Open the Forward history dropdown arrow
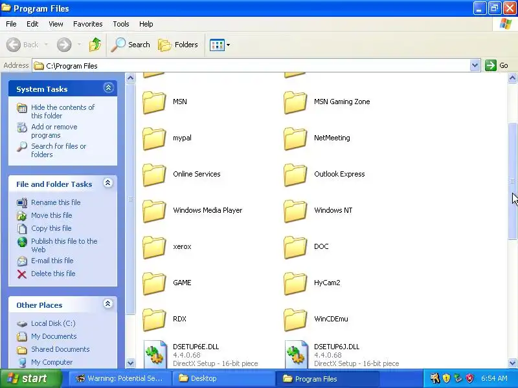This screenshot has width=518, height=388. [79, 45]
